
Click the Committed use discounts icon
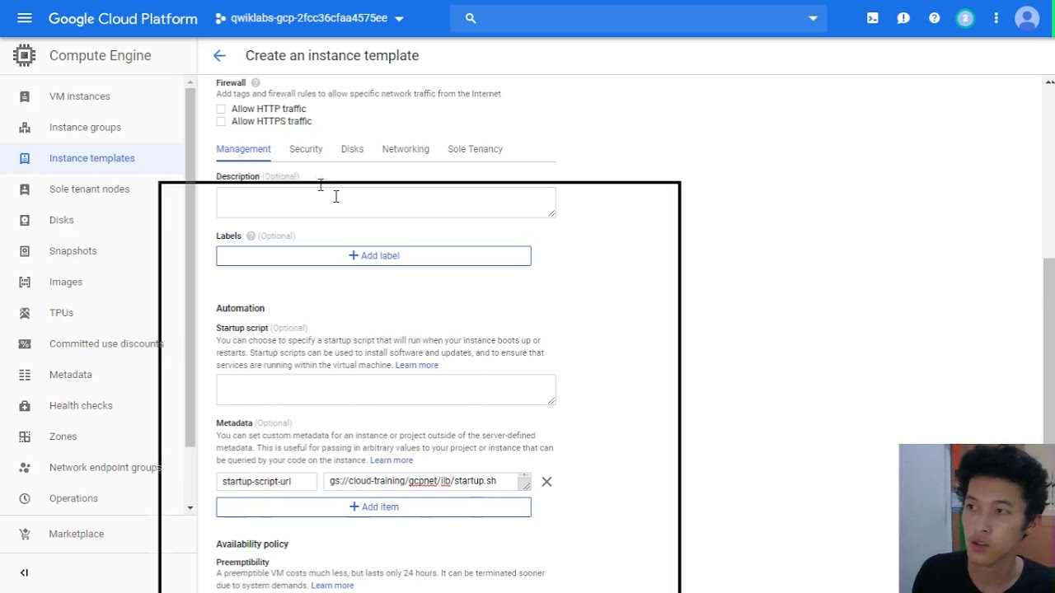pyautogui.click(x=25, y=343)
